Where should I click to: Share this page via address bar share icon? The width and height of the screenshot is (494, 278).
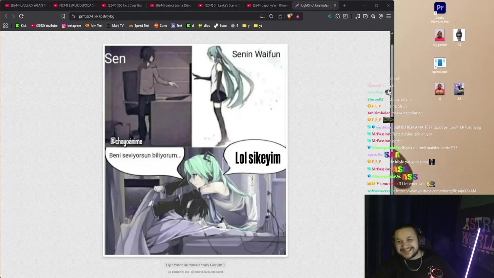click(280, 16)
